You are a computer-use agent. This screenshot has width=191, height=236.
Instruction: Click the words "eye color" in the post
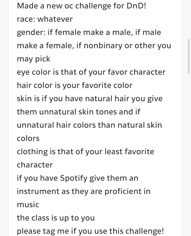34,72
